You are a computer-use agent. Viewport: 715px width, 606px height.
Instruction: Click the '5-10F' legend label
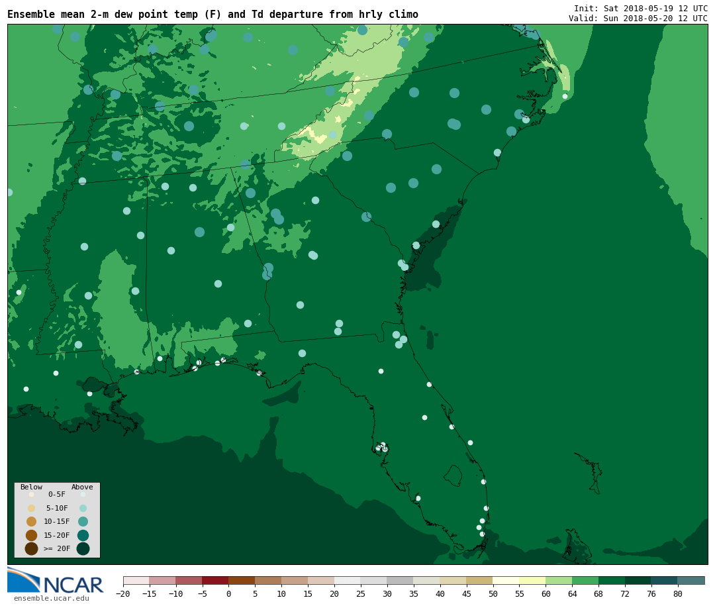[57, 508]
